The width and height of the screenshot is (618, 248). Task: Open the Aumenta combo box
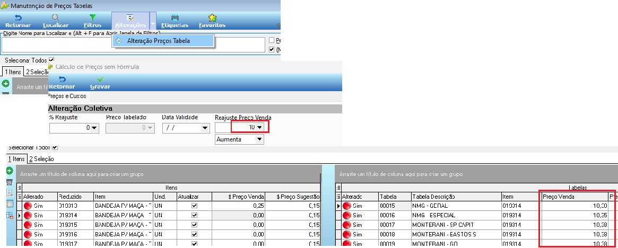240,139
